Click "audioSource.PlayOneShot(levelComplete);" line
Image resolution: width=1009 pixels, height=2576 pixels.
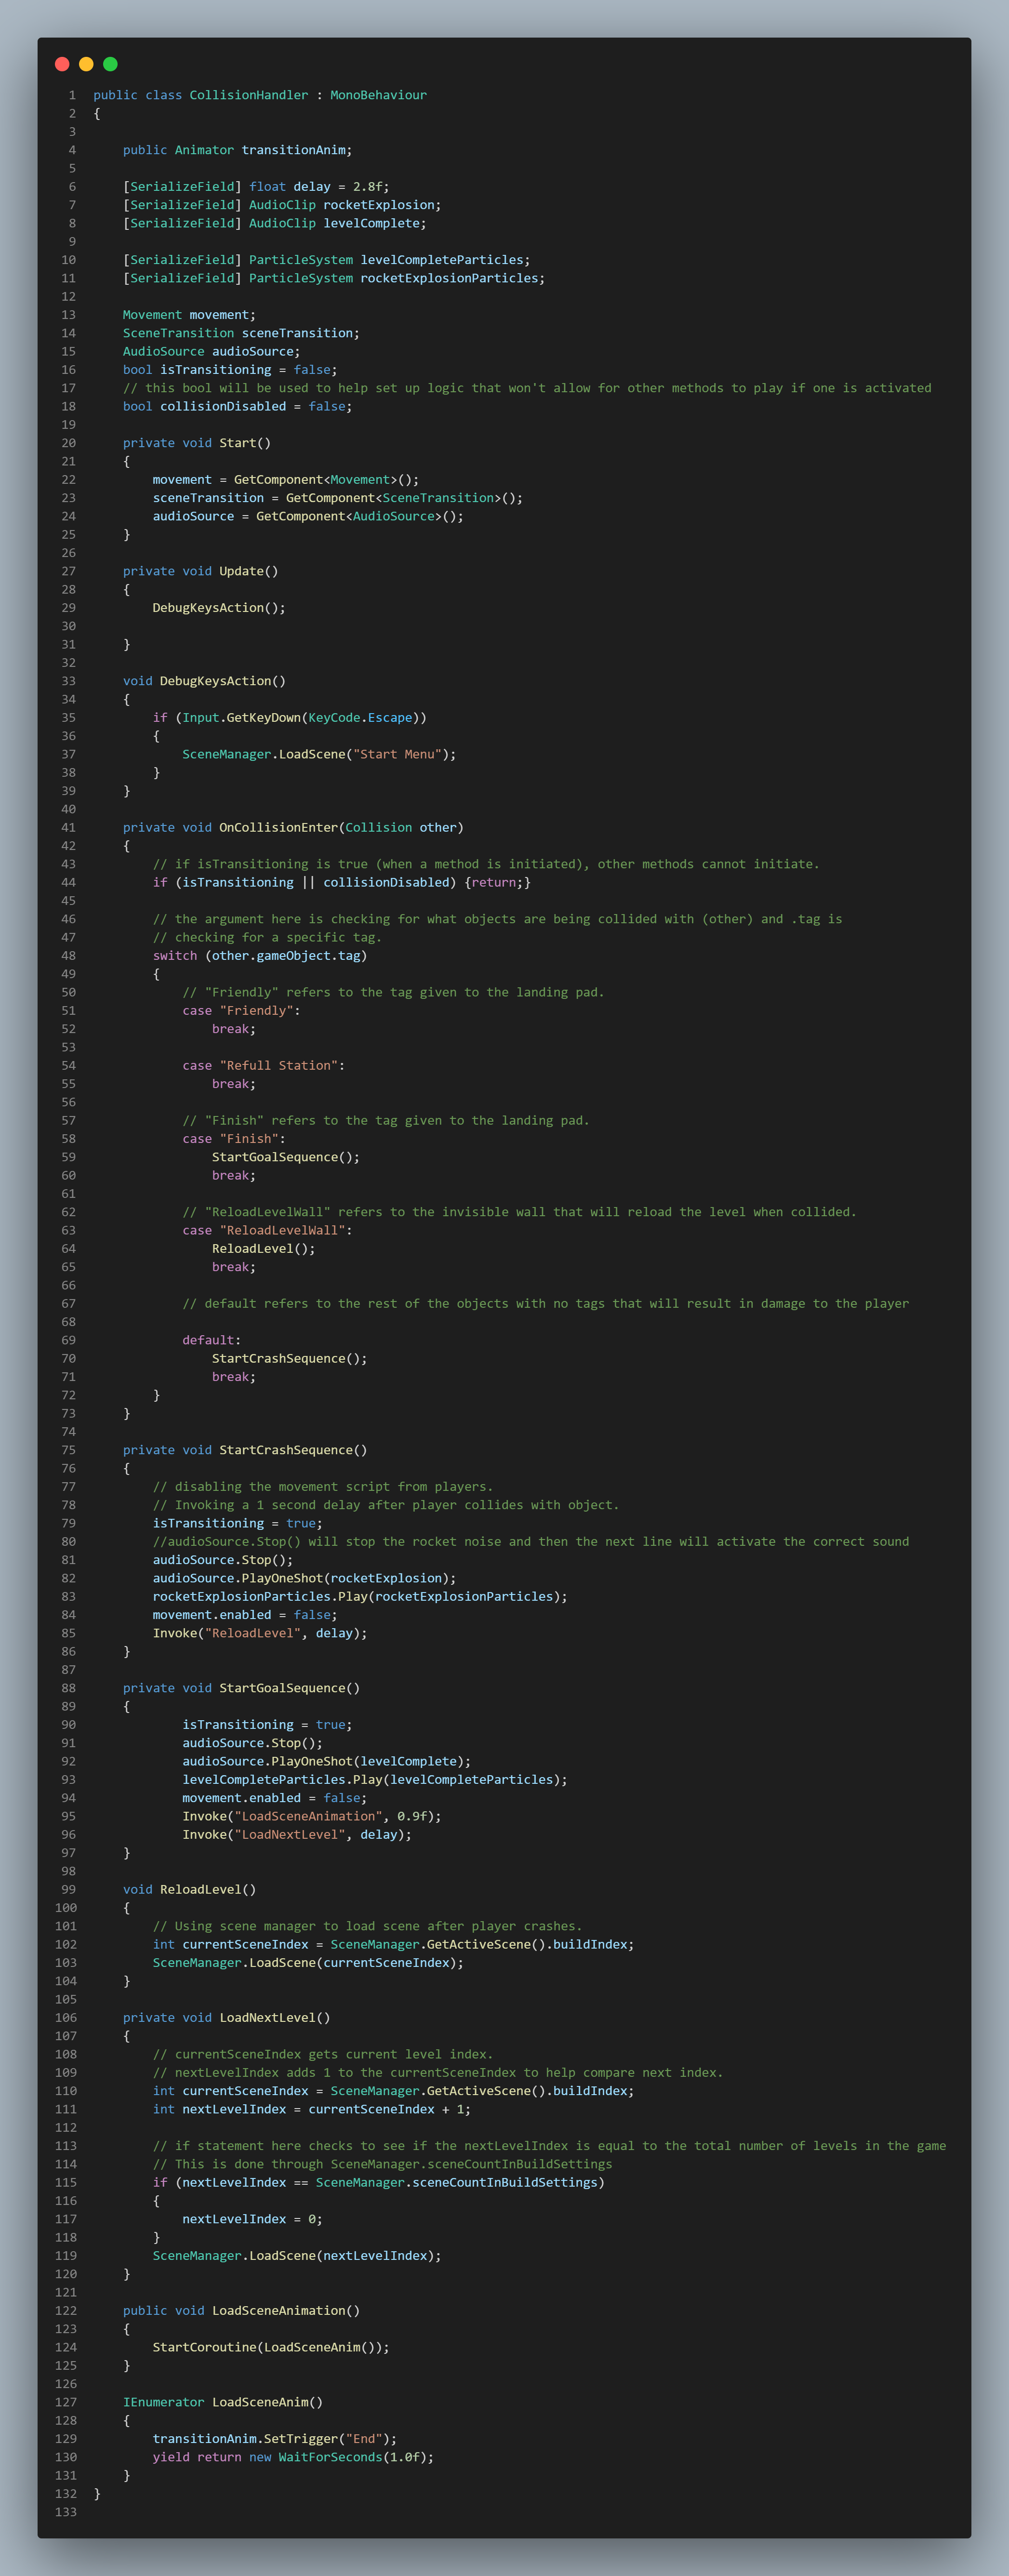coord(327,1761)
